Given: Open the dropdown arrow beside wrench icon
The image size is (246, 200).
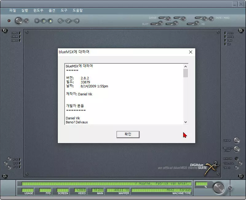Looking at the screenshot, I should coord(73,21).
